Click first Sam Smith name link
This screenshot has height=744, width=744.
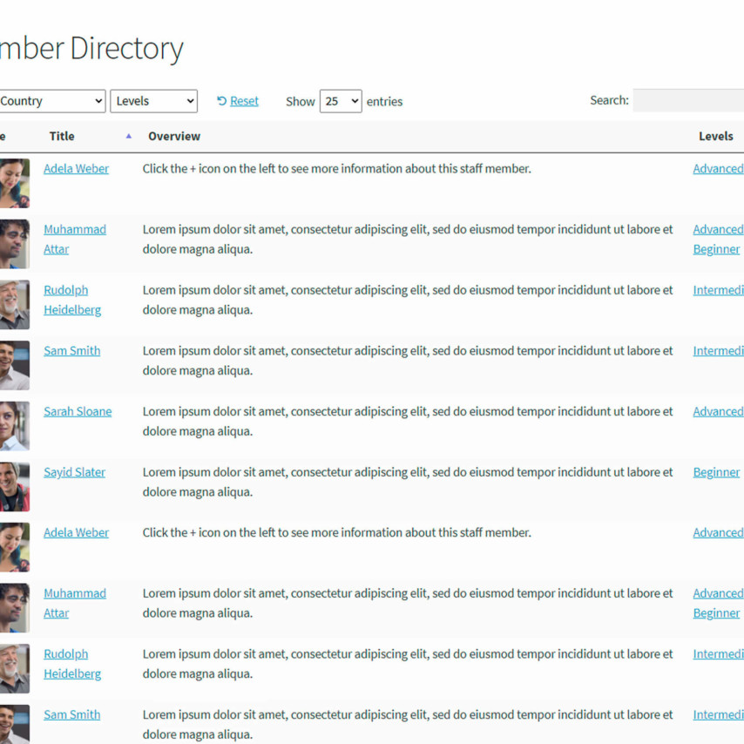point(72,350)
